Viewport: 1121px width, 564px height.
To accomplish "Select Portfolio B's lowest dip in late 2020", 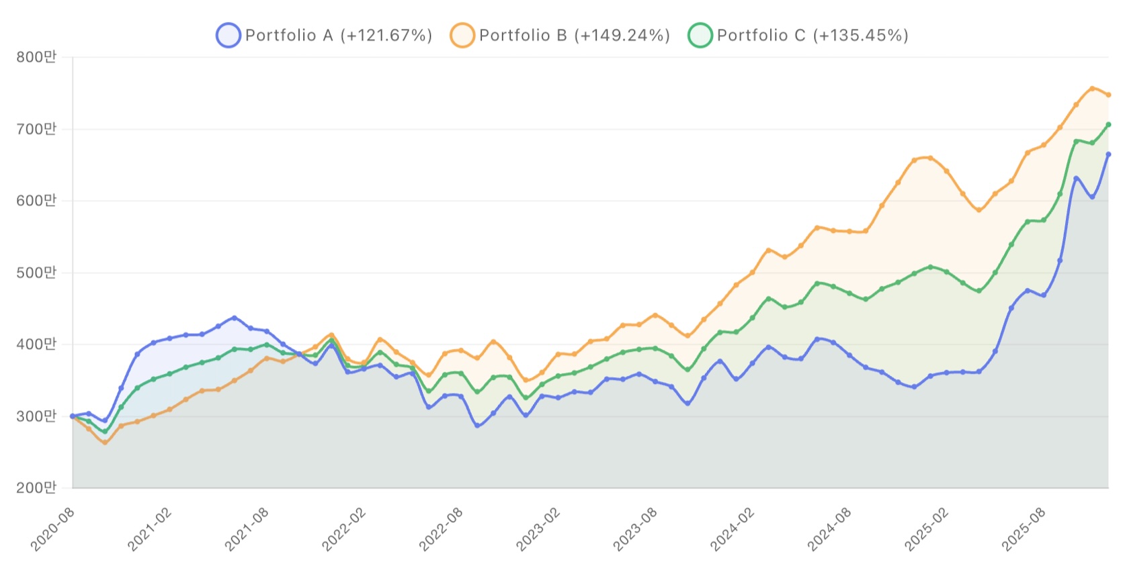I will point(105,442).
